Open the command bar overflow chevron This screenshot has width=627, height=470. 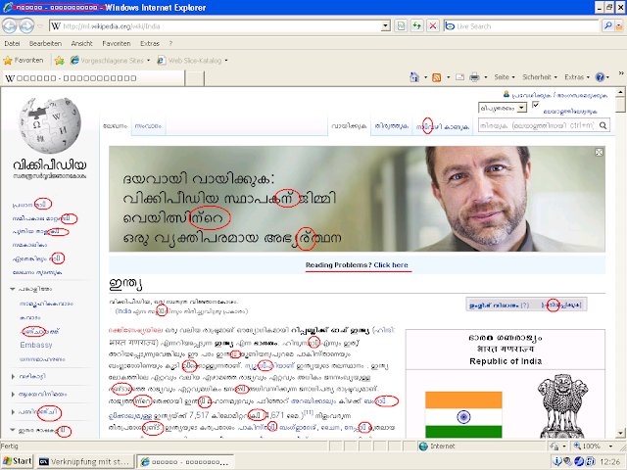click(x=621, y=73)
